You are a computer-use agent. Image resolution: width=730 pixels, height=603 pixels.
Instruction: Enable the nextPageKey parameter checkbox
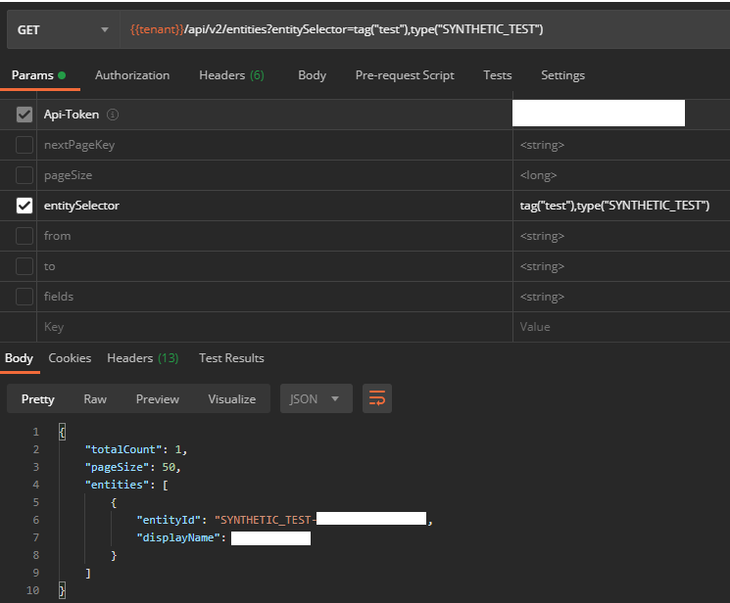pos(24,145)
